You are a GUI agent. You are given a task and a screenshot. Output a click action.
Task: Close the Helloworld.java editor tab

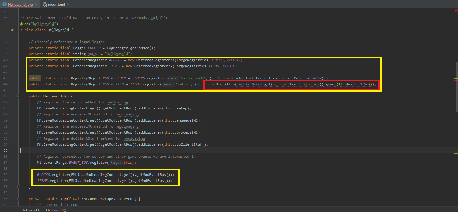tap(36, 4)
